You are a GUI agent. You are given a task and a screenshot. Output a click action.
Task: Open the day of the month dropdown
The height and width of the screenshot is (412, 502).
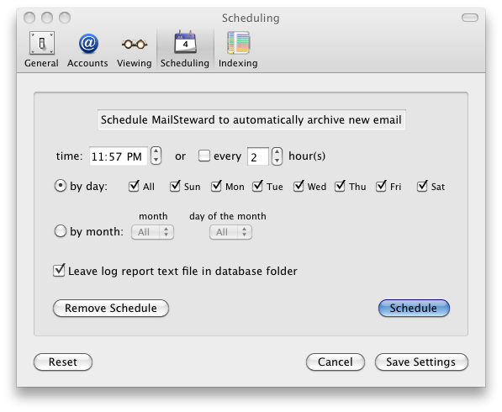(x=231, y=232)
